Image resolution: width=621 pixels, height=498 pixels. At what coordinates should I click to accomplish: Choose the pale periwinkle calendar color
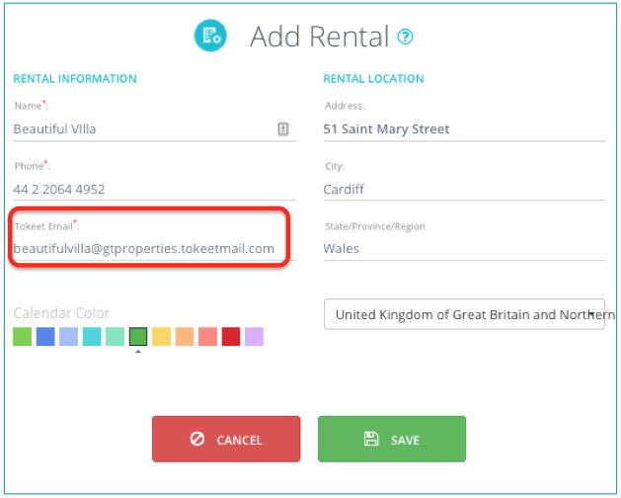[68, 337]
